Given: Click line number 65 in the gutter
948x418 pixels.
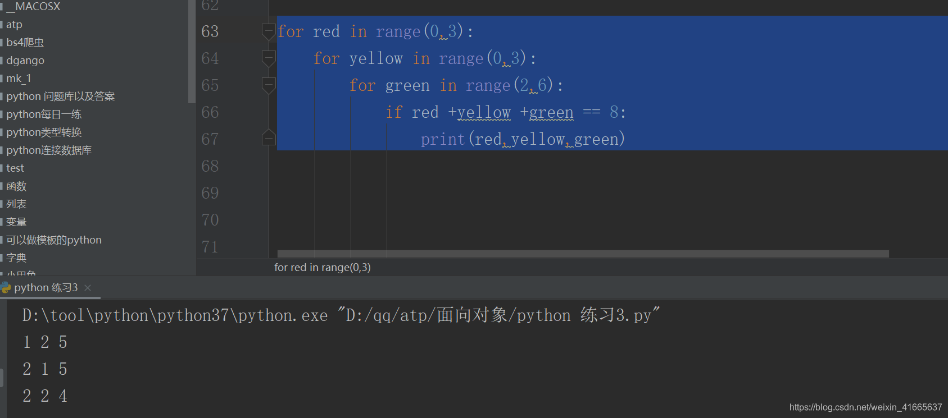Looking at the screenshot, I should 210,85.
